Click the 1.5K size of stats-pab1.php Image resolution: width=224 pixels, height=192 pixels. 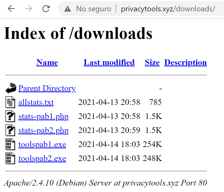[x=154, y=116]
